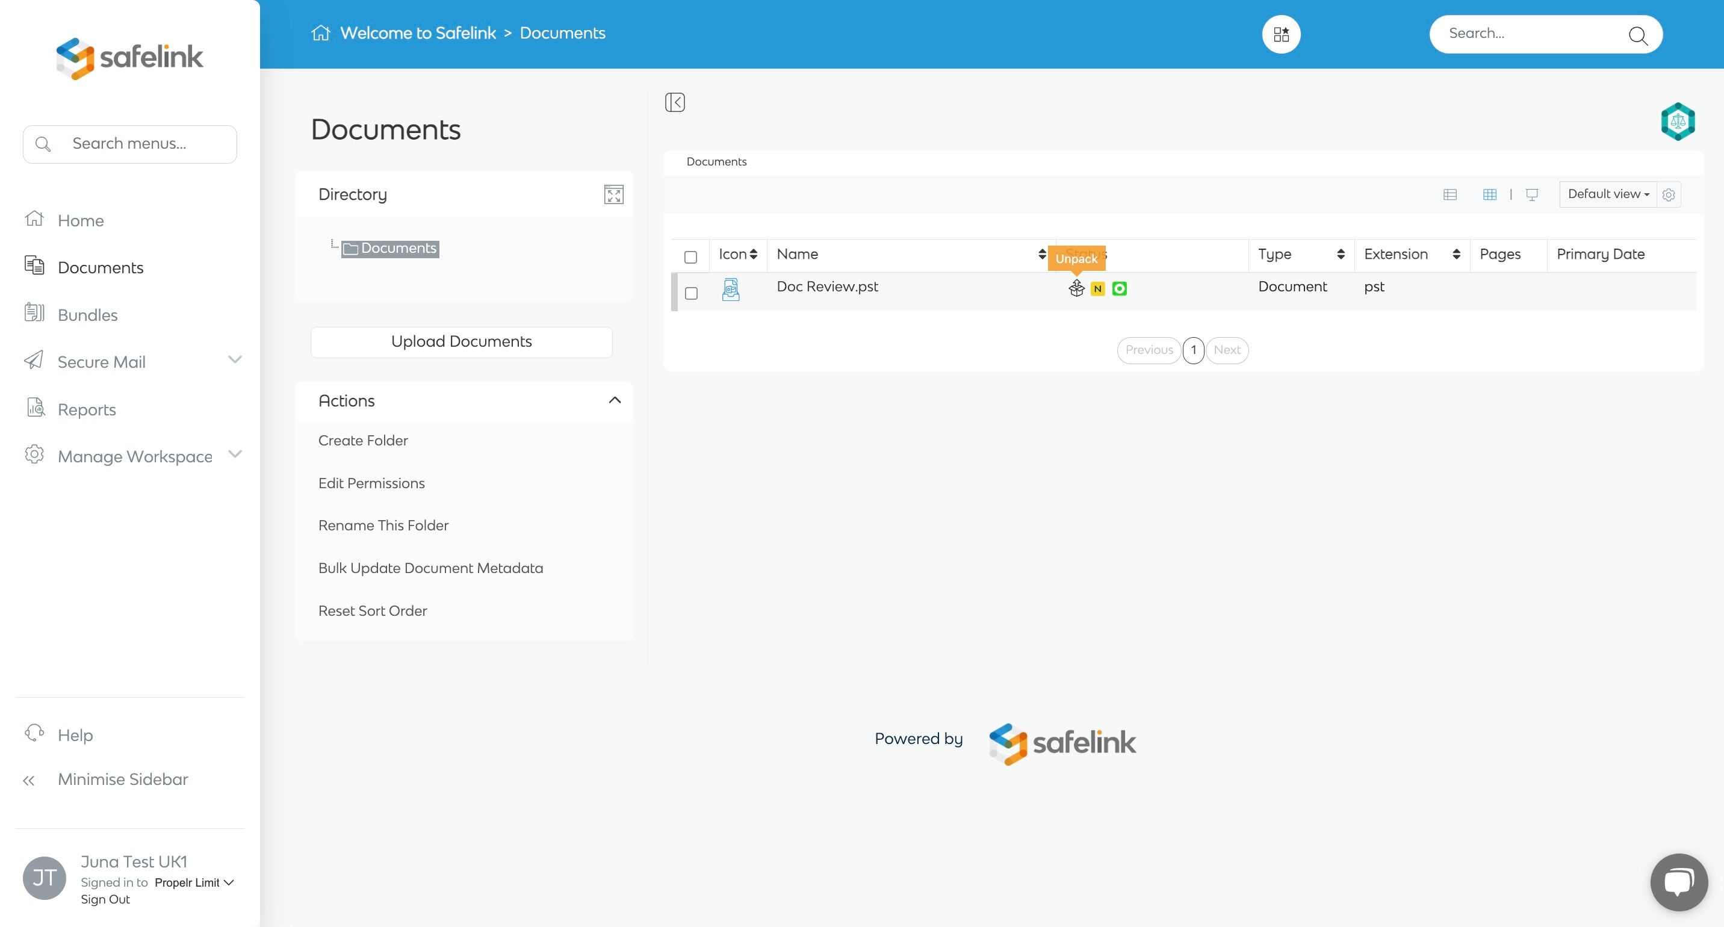Click the Documents folder icon in Directory tree
Image resolution: width=1724 pixels, height=927 pixels.
pyautogui.click(x=351, y=249)
